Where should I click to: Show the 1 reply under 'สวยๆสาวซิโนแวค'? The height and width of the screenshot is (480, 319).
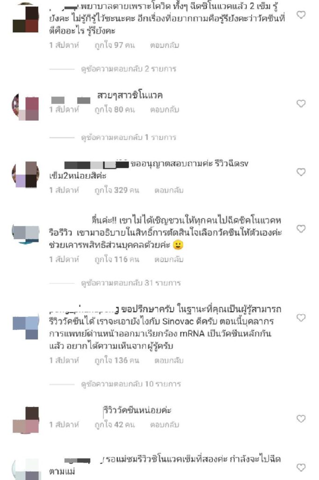click(128, 137)
